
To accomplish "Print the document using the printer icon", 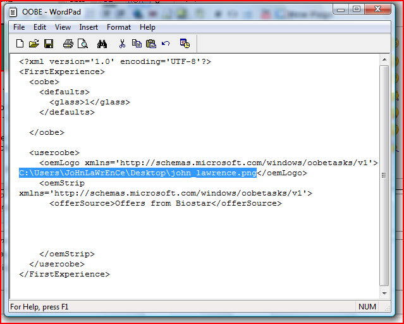I will 68,44.
